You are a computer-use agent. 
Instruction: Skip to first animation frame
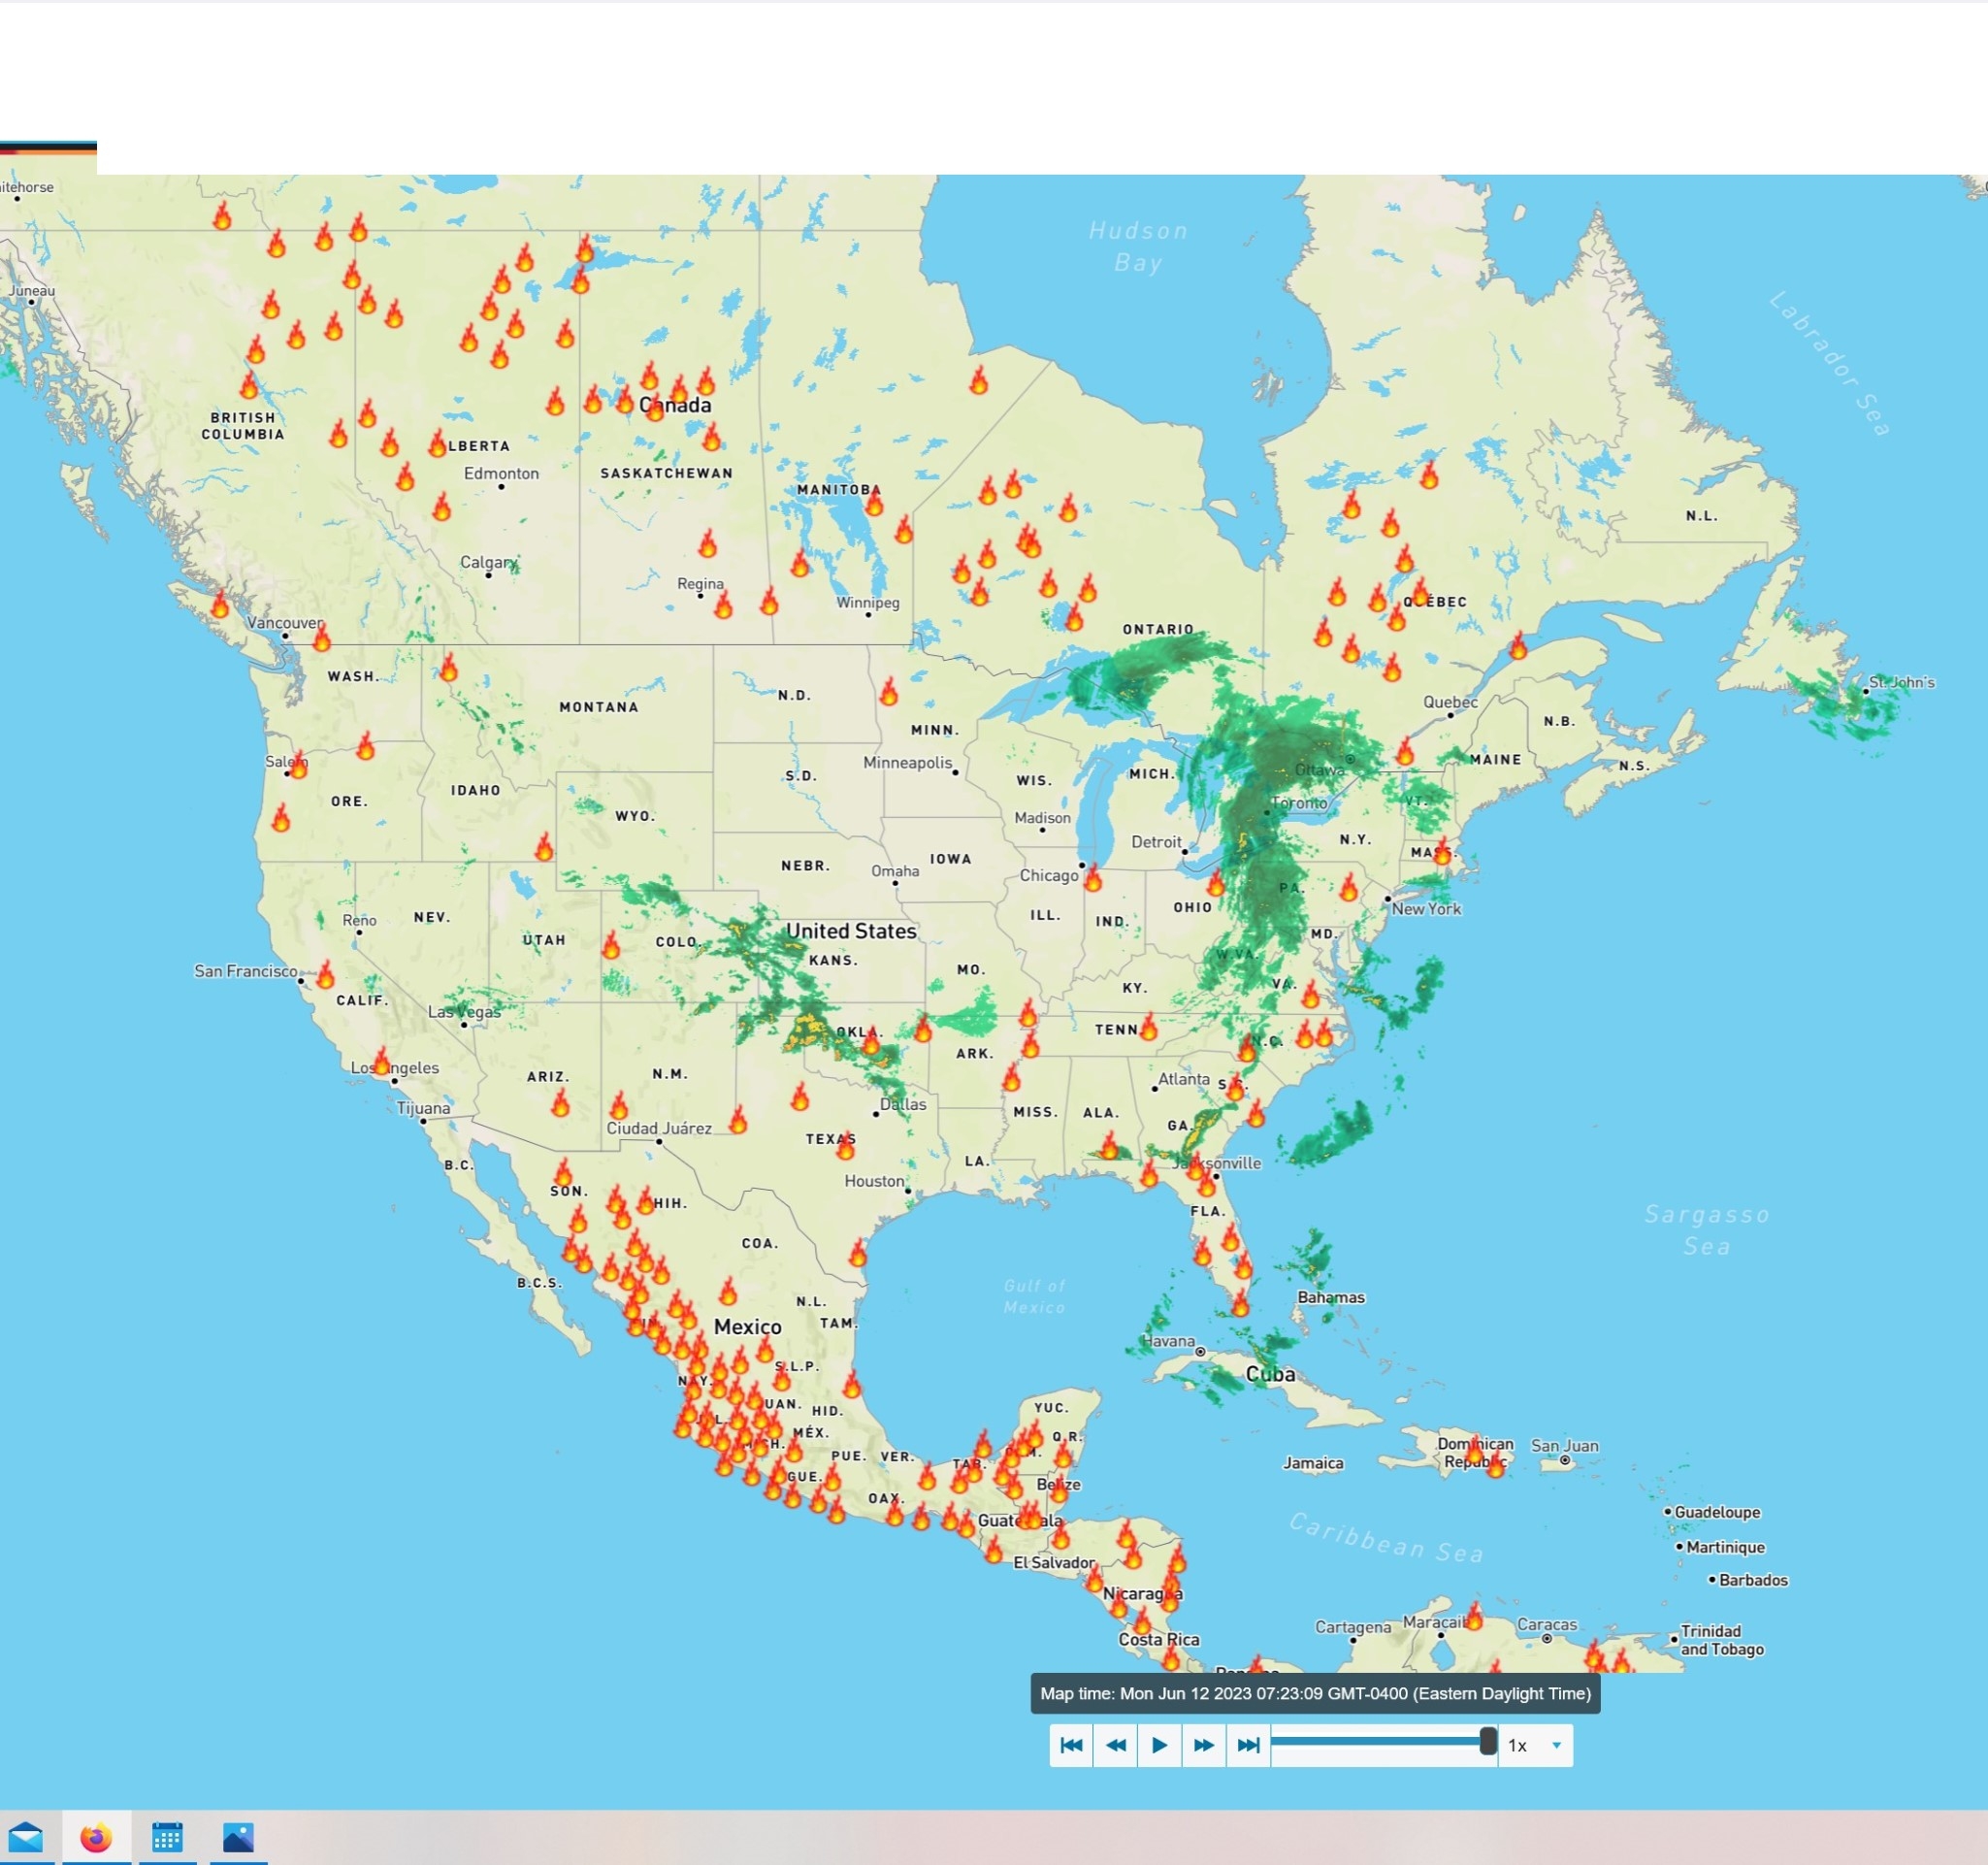(x=1070, y=1745)
